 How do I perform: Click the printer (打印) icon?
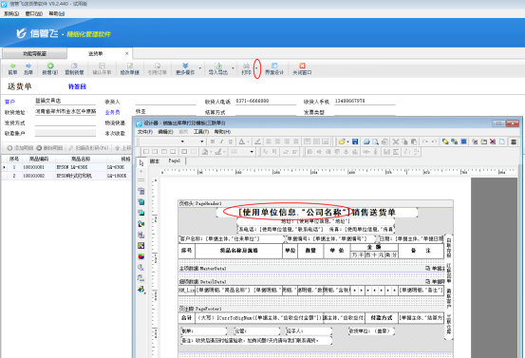click(x=246, y=66)
